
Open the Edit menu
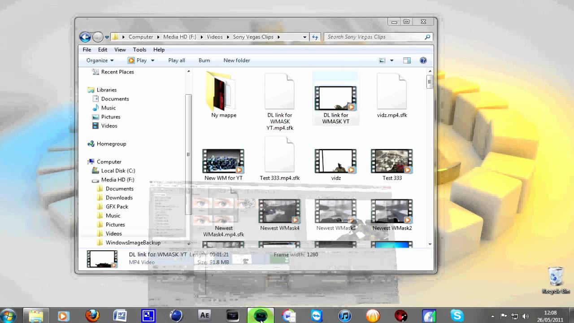(103, 49)
